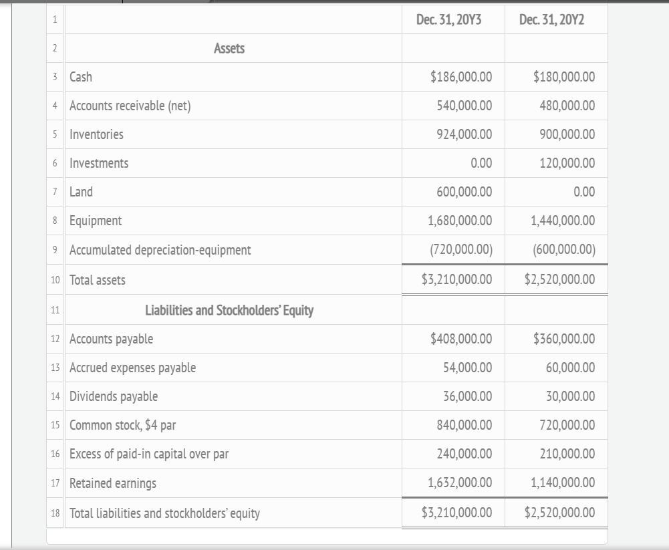Select the Total assets label
The height and width of the screenshot is (550, 669).
point(98,280)
